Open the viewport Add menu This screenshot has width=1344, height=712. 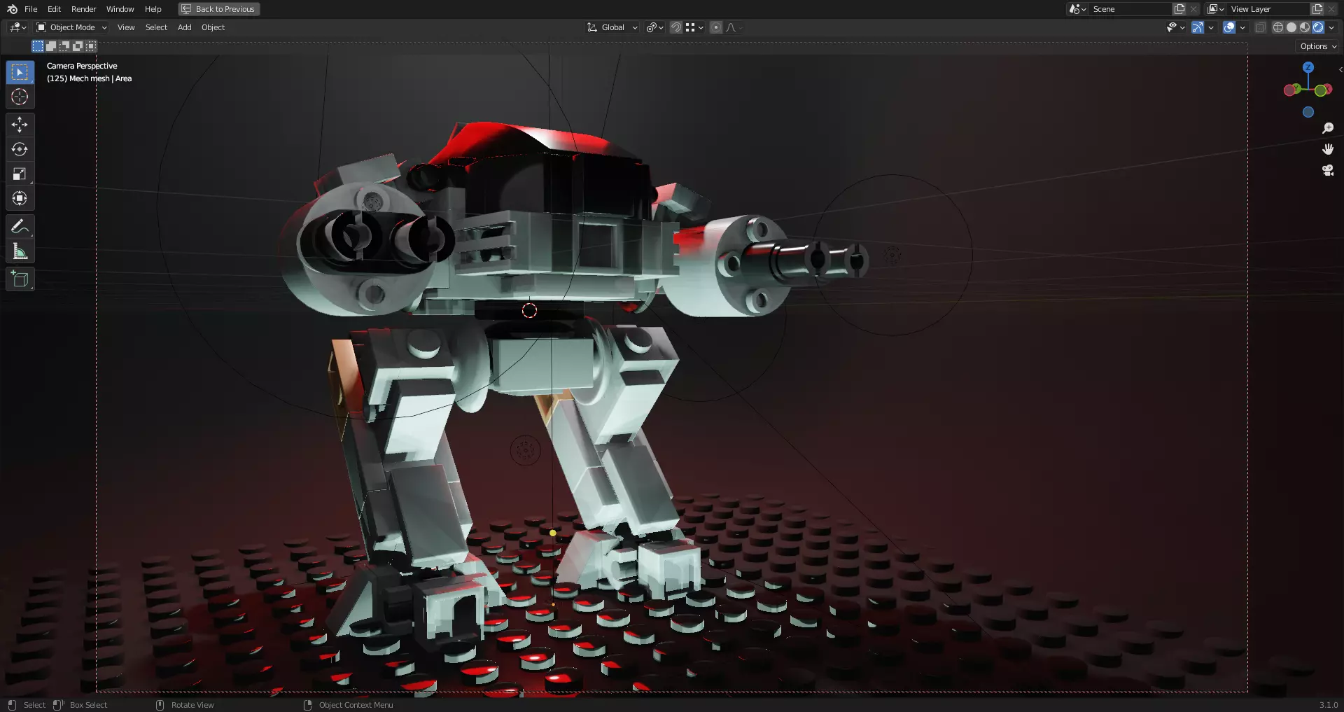tap(184, 27)
